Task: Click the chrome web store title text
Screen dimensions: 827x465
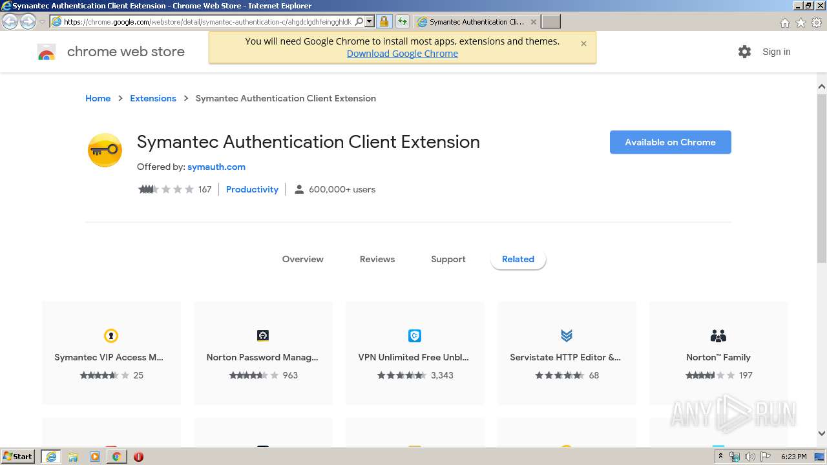Action: pos(126,52)
